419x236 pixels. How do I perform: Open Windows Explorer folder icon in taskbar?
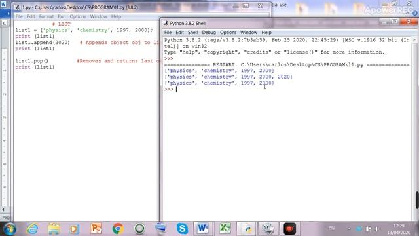point(54,229)
